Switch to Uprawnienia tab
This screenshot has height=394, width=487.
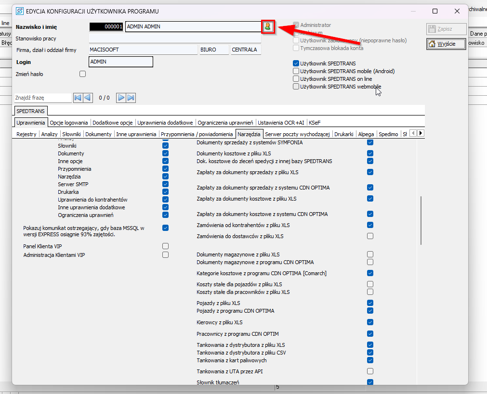click(31, 123)
